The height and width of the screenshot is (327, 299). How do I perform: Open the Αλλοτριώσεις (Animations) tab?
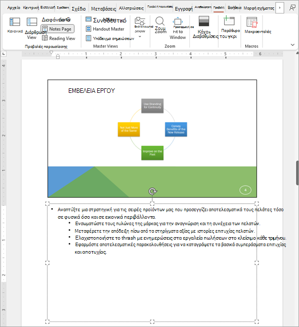(131, 8)
